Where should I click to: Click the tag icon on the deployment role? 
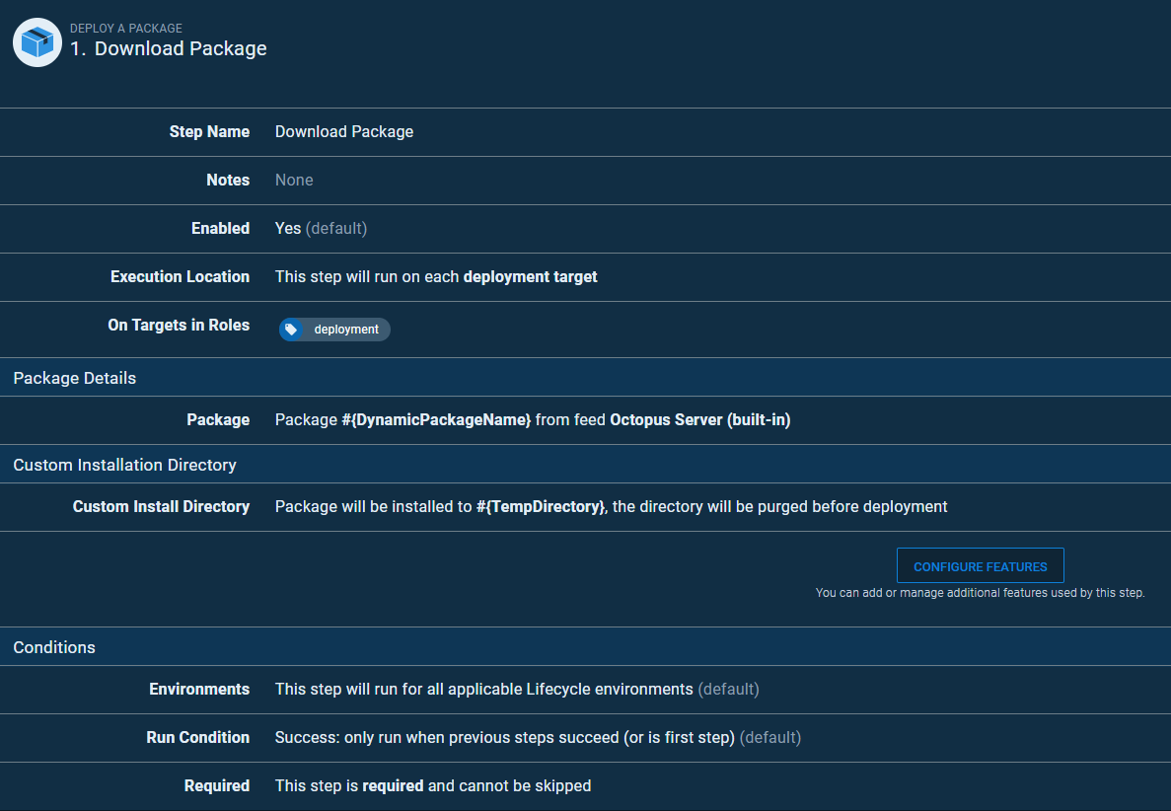point(291,330)
